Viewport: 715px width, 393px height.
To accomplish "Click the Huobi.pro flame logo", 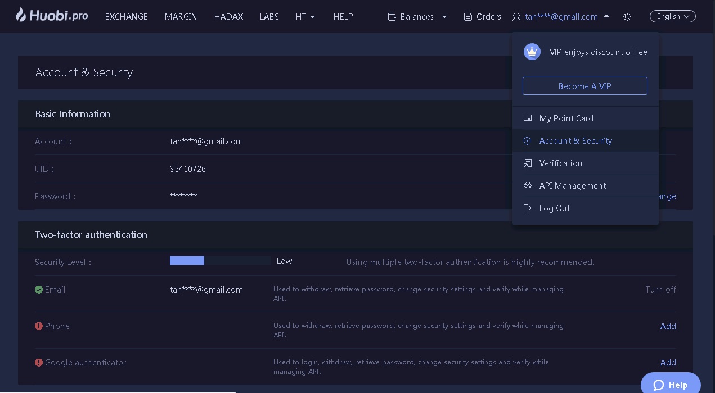I will pyautogui.click(x=21, y=15).
